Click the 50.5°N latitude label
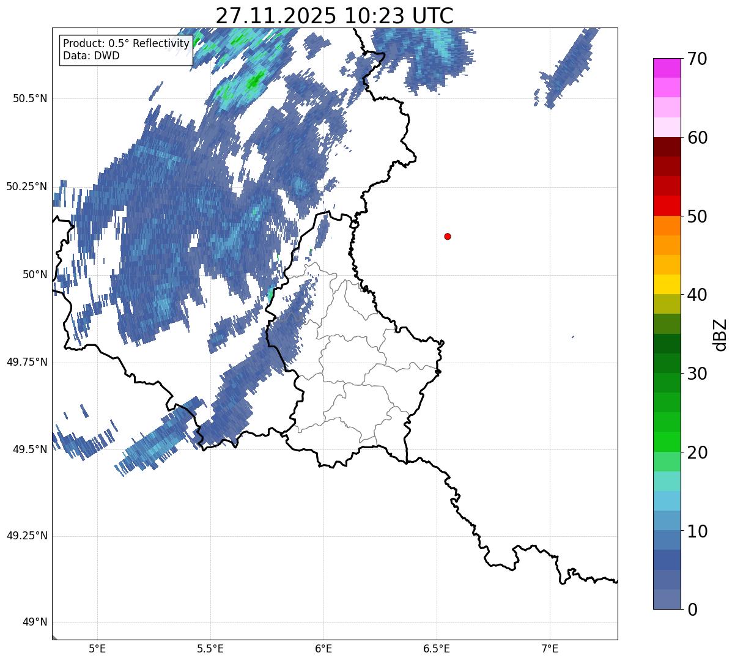 click(29, 98)
